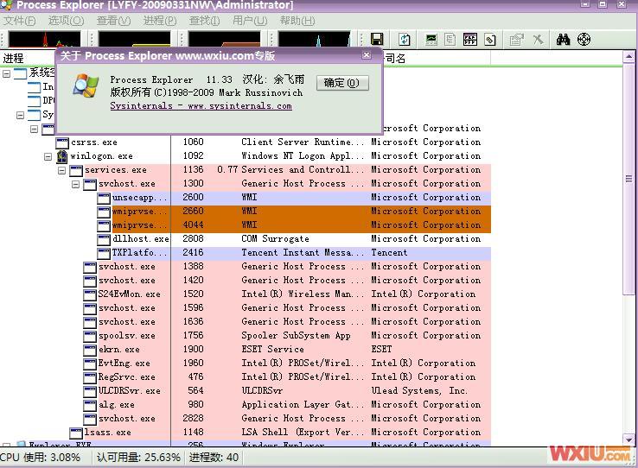The height and width of the screenshot is (468, 638).
Task: Open the 帮助(H) menu
Action: click(297, 20)
